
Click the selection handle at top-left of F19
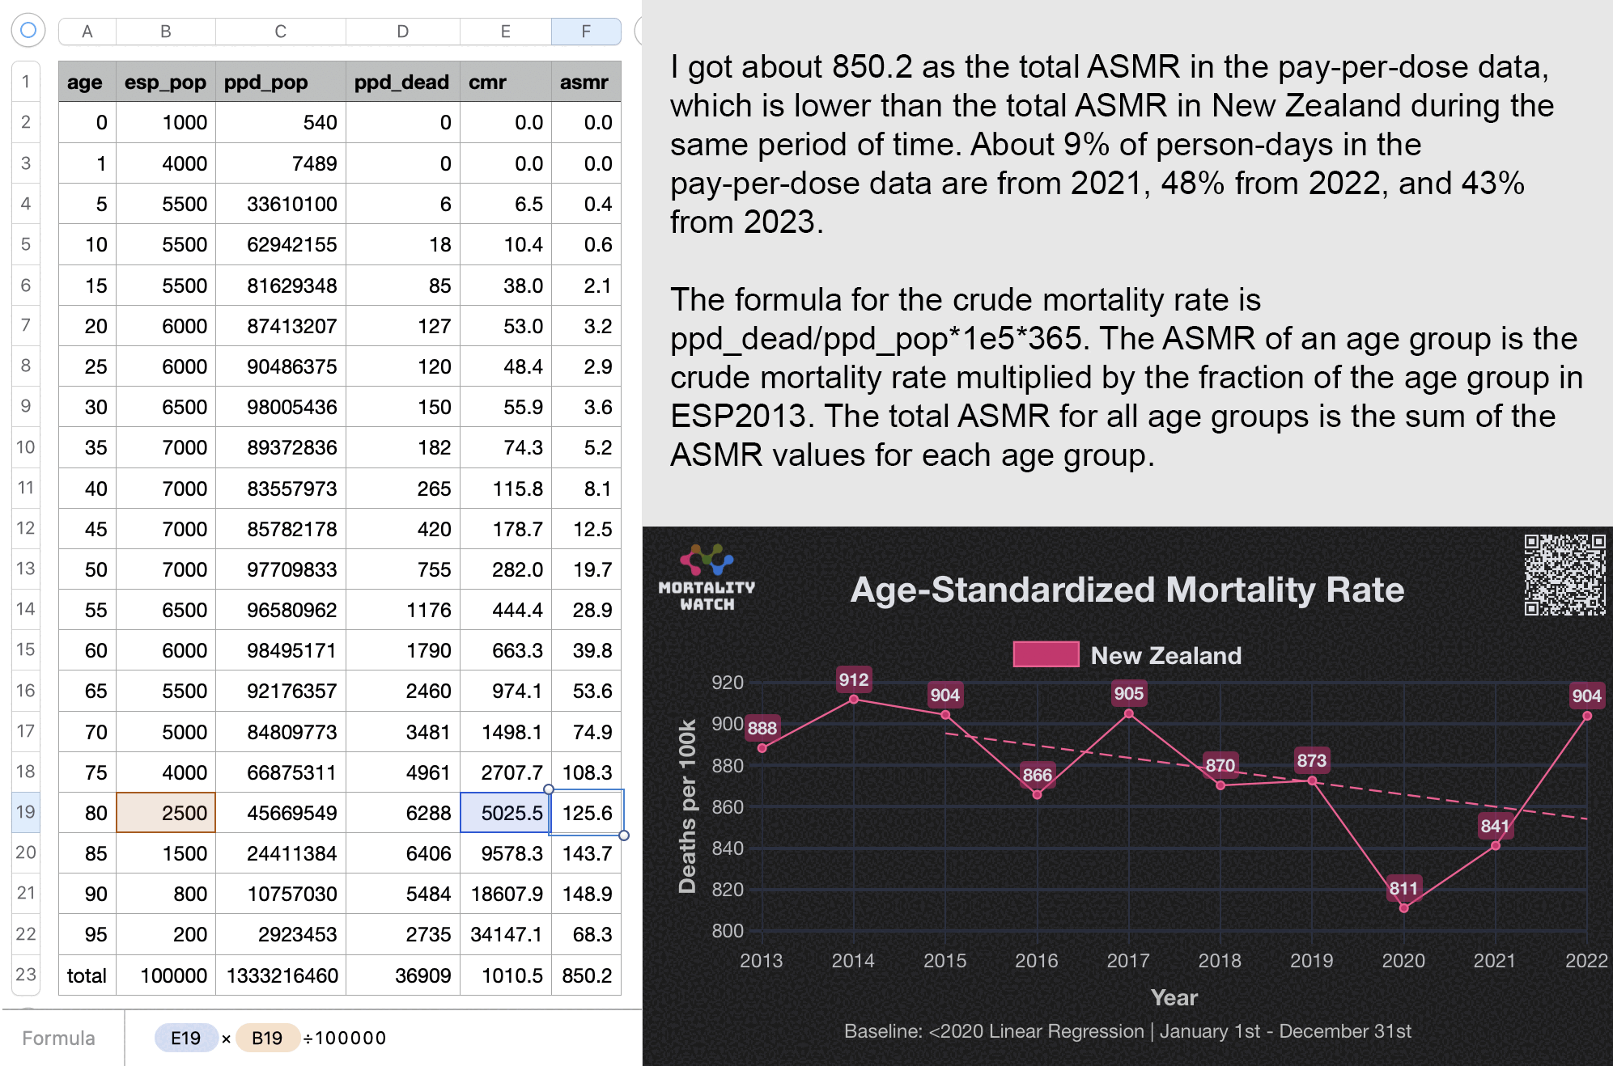point(549,789)
